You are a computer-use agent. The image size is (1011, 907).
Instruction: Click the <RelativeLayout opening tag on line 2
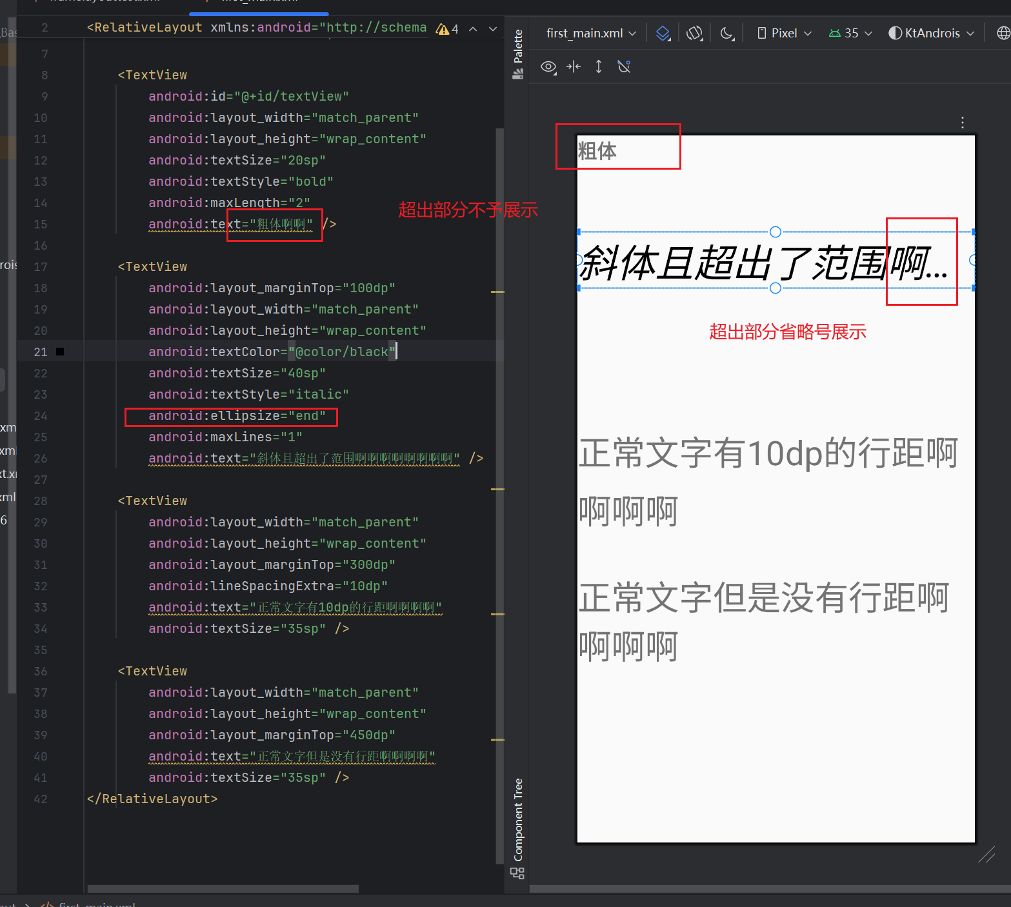point(145,28)
